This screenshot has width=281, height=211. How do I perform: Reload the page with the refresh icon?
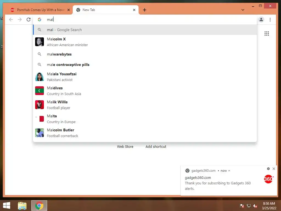[29, 20]
